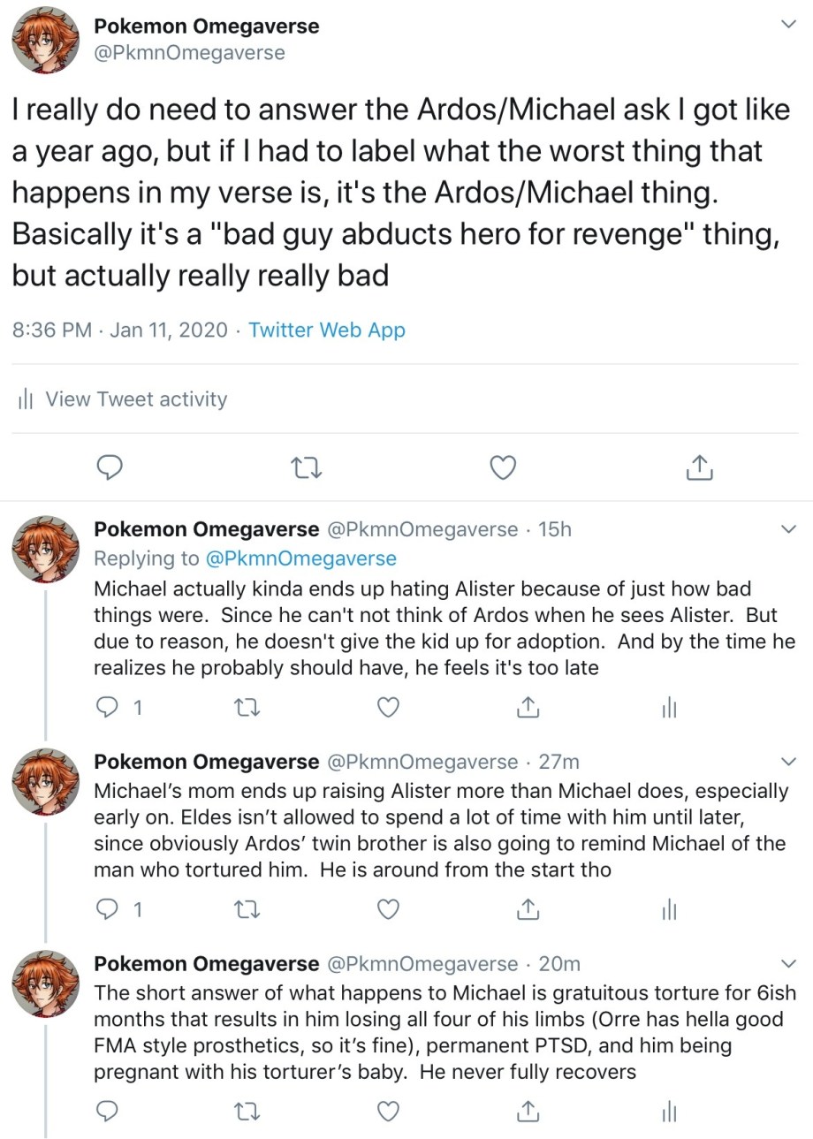Like the main tweet
813x1139 pixels.
click(503, 467)
